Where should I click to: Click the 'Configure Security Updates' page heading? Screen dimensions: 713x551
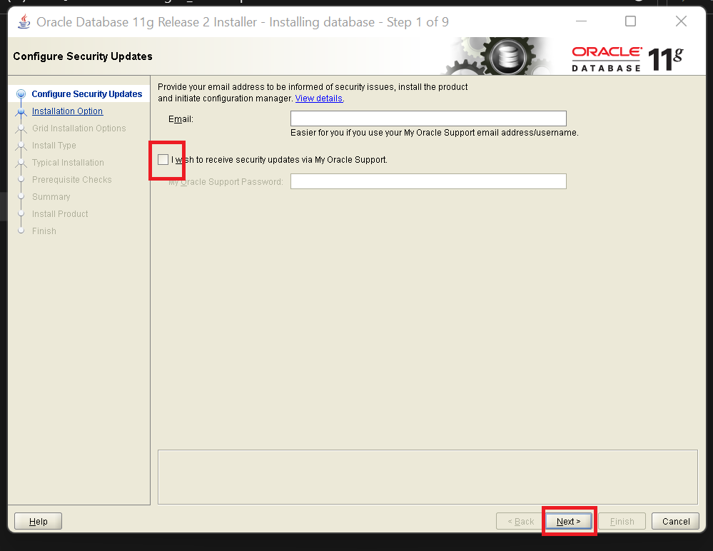(83, 56)
